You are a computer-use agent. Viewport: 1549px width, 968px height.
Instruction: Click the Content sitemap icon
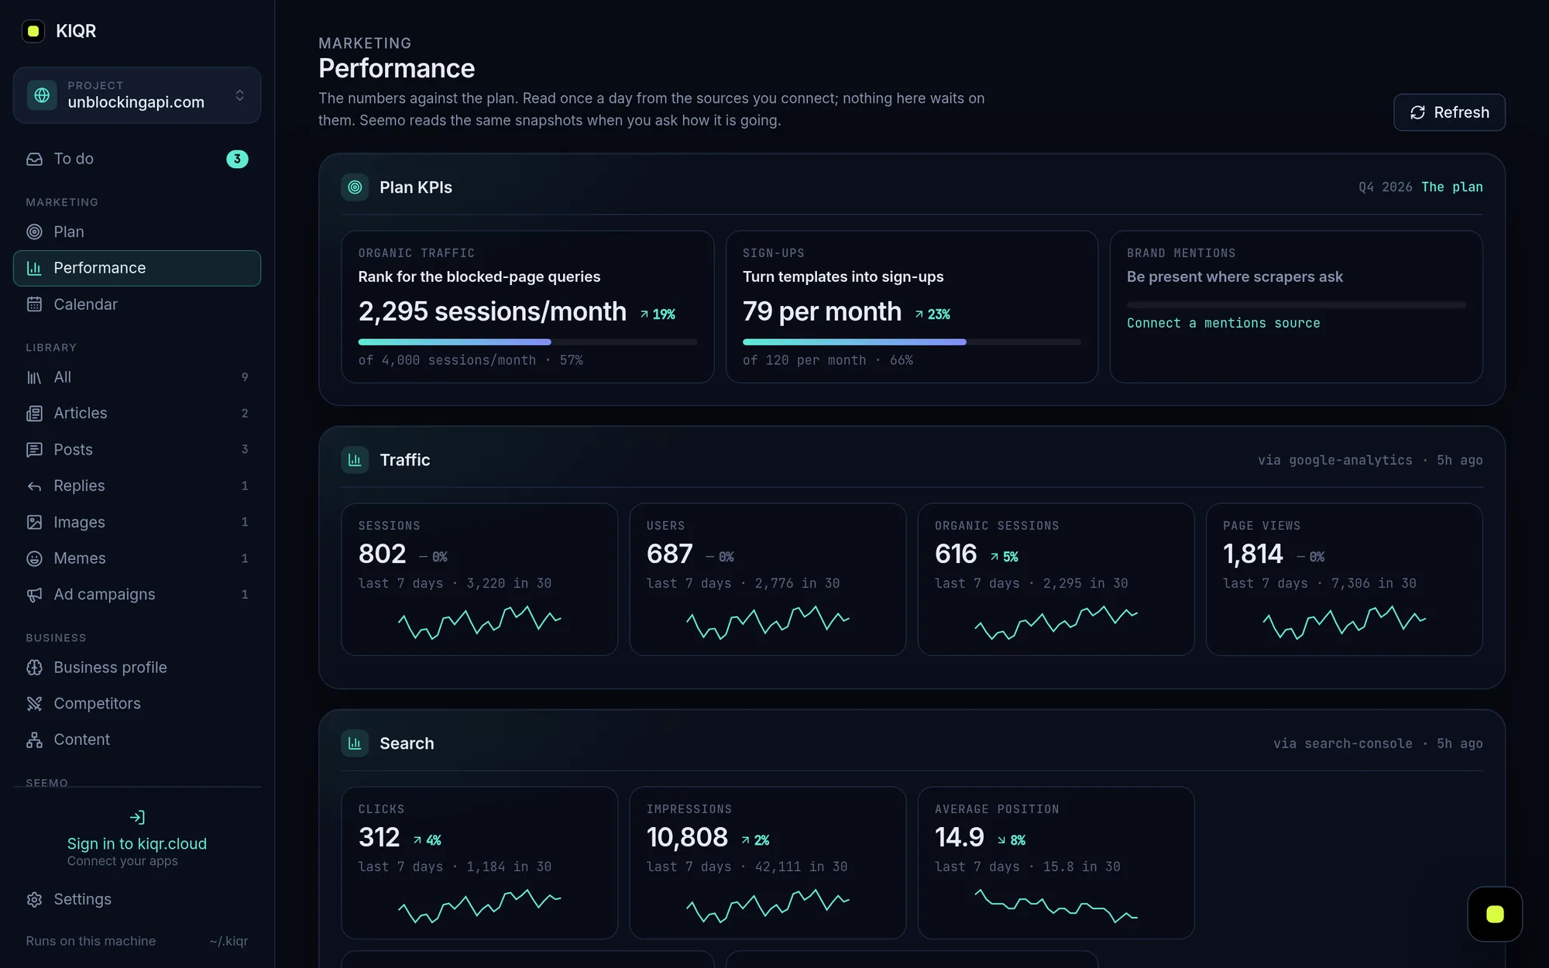click(34, 740)
